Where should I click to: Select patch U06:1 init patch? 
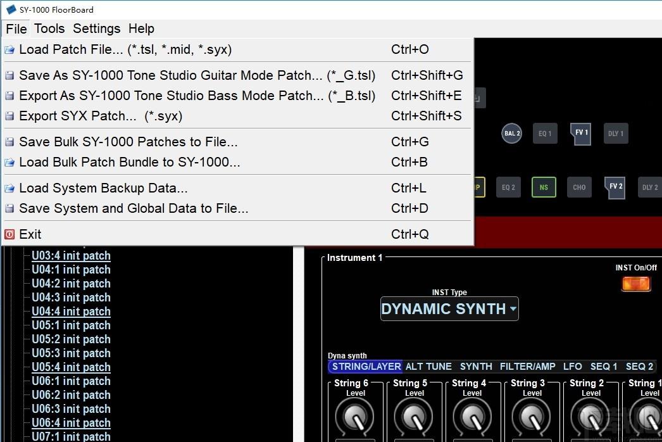coord(71,381)
